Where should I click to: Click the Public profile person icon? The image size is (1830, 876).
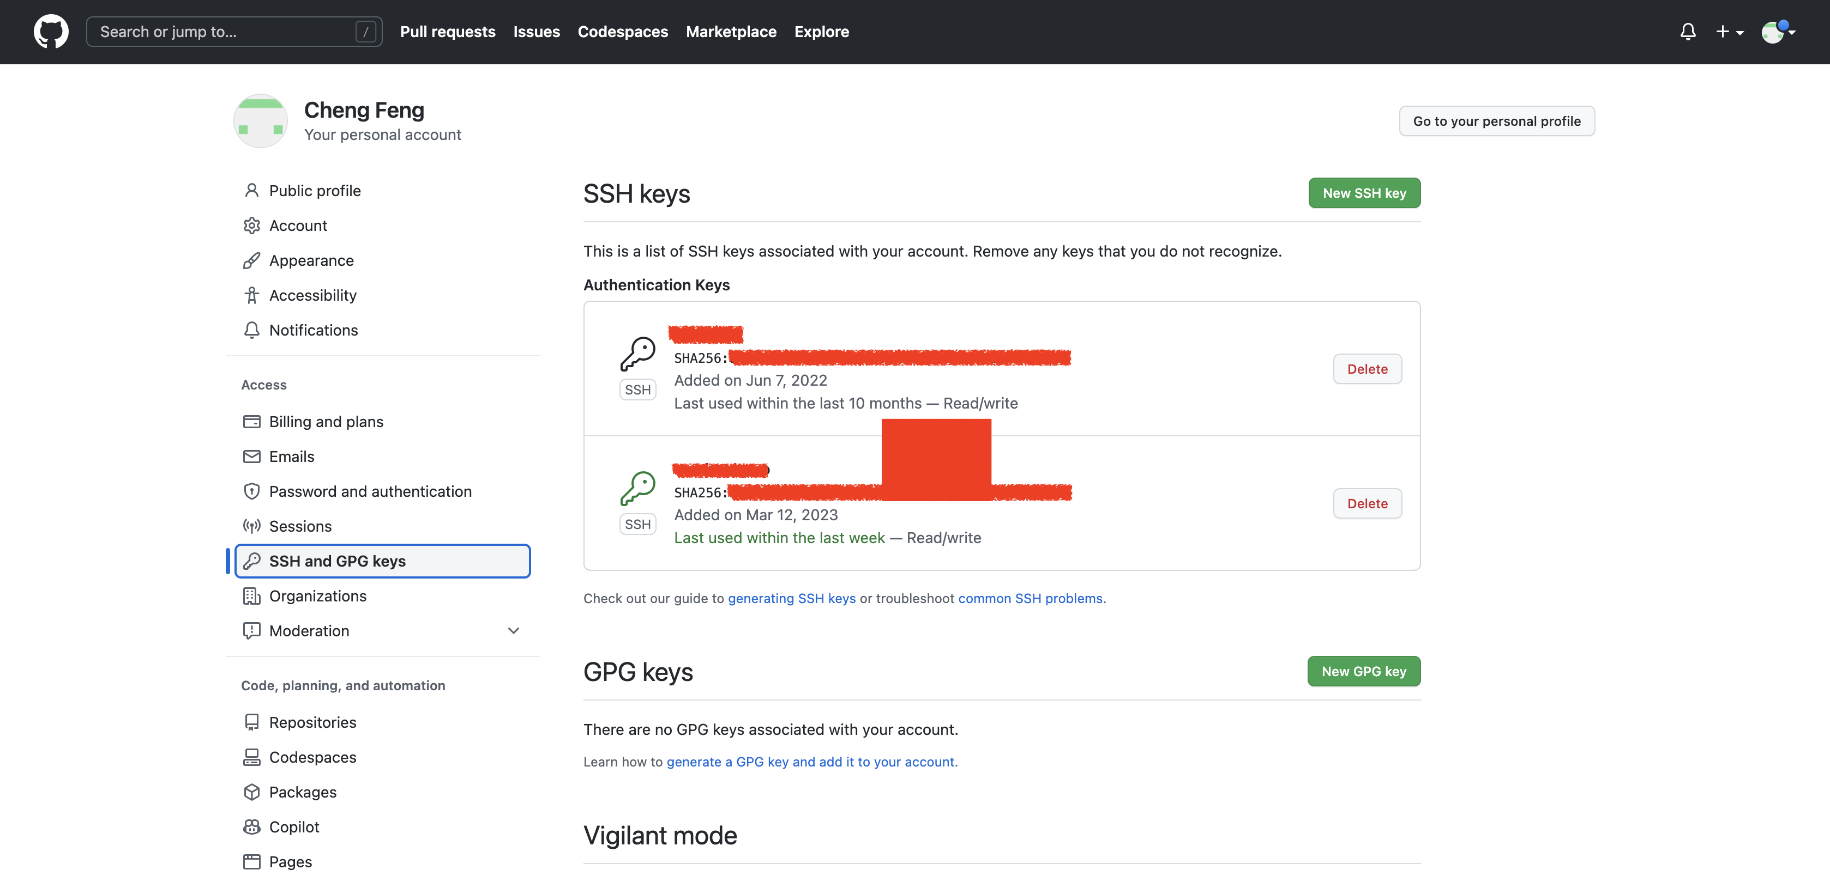[x=251, y=191]
